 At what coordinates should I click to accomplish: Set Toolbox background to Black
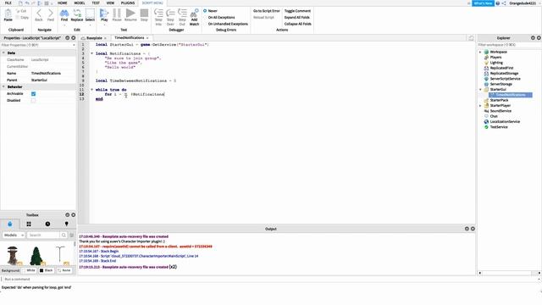coord(47,270)
